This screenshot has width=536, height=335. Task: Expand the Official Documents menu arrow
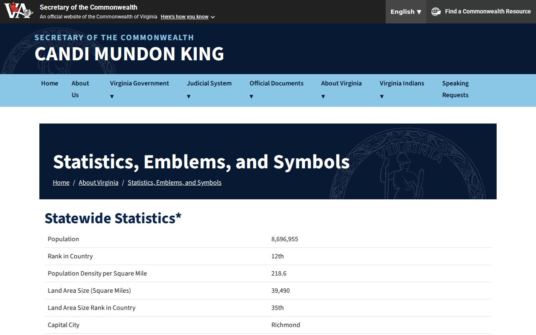pos(251,96)
